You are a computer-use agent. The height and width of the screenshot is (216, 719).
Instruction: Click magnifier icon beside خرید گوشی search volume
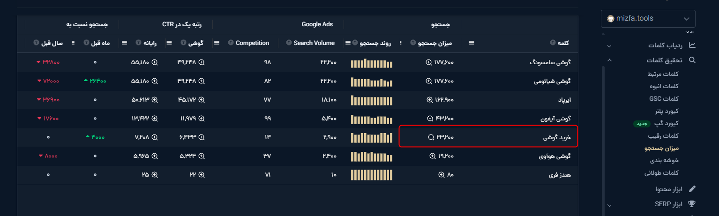tap(431, 137)
